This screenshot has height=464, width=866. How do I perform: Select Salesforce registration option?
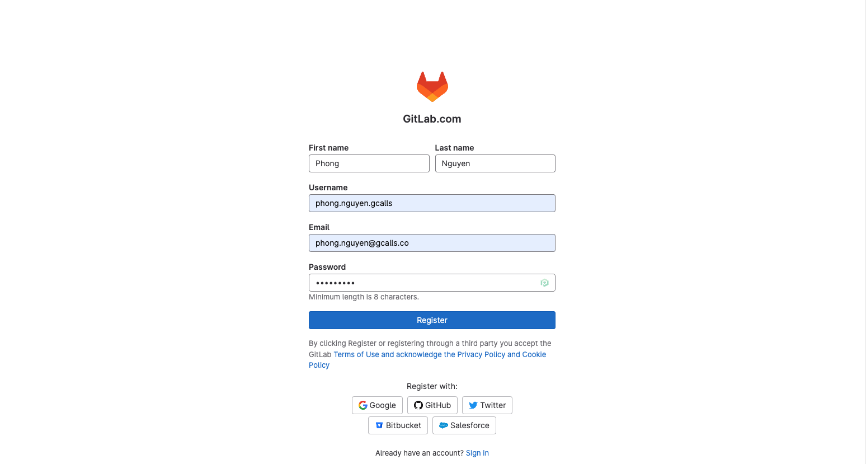pyautogui.click(x=464, y=425)
